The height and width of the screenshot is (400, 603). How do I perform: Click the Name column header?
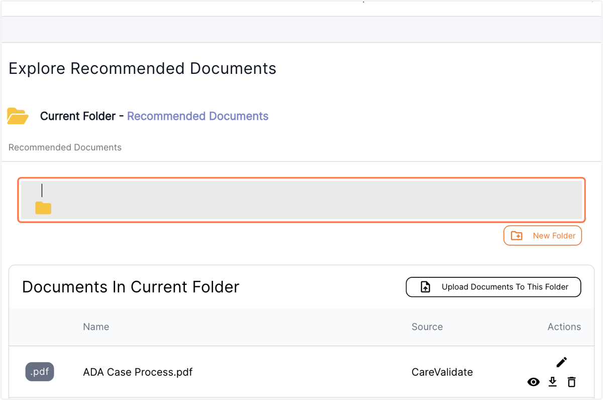tap(96, 327)
